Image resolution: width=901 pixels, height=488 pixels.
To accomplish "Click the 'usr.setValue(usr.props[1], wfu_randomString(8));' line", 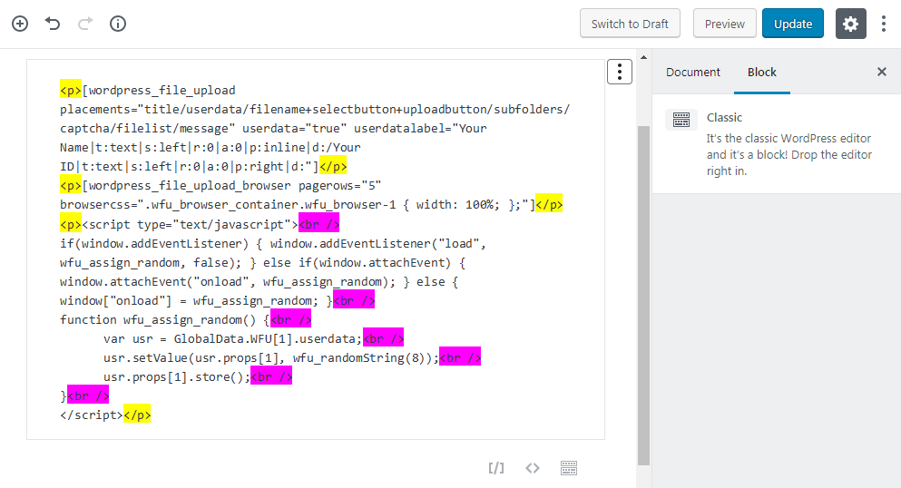I will (271, 358).
